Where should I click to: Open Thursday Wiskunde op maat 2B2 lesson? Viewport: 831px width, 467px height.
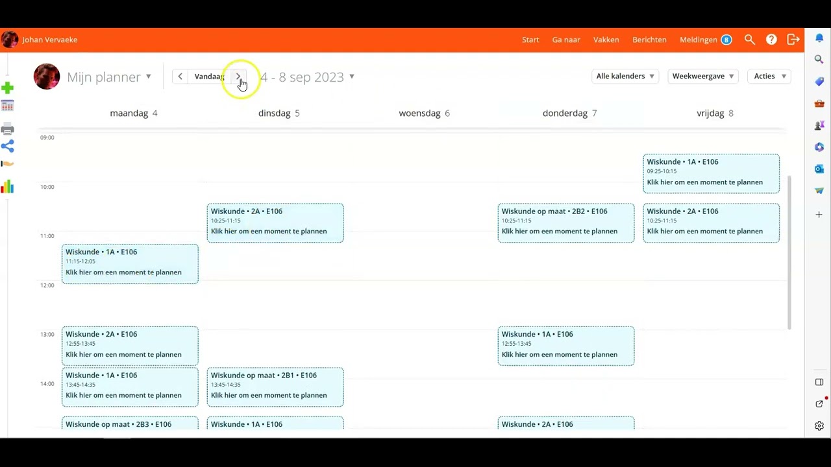tap(566, 223)
